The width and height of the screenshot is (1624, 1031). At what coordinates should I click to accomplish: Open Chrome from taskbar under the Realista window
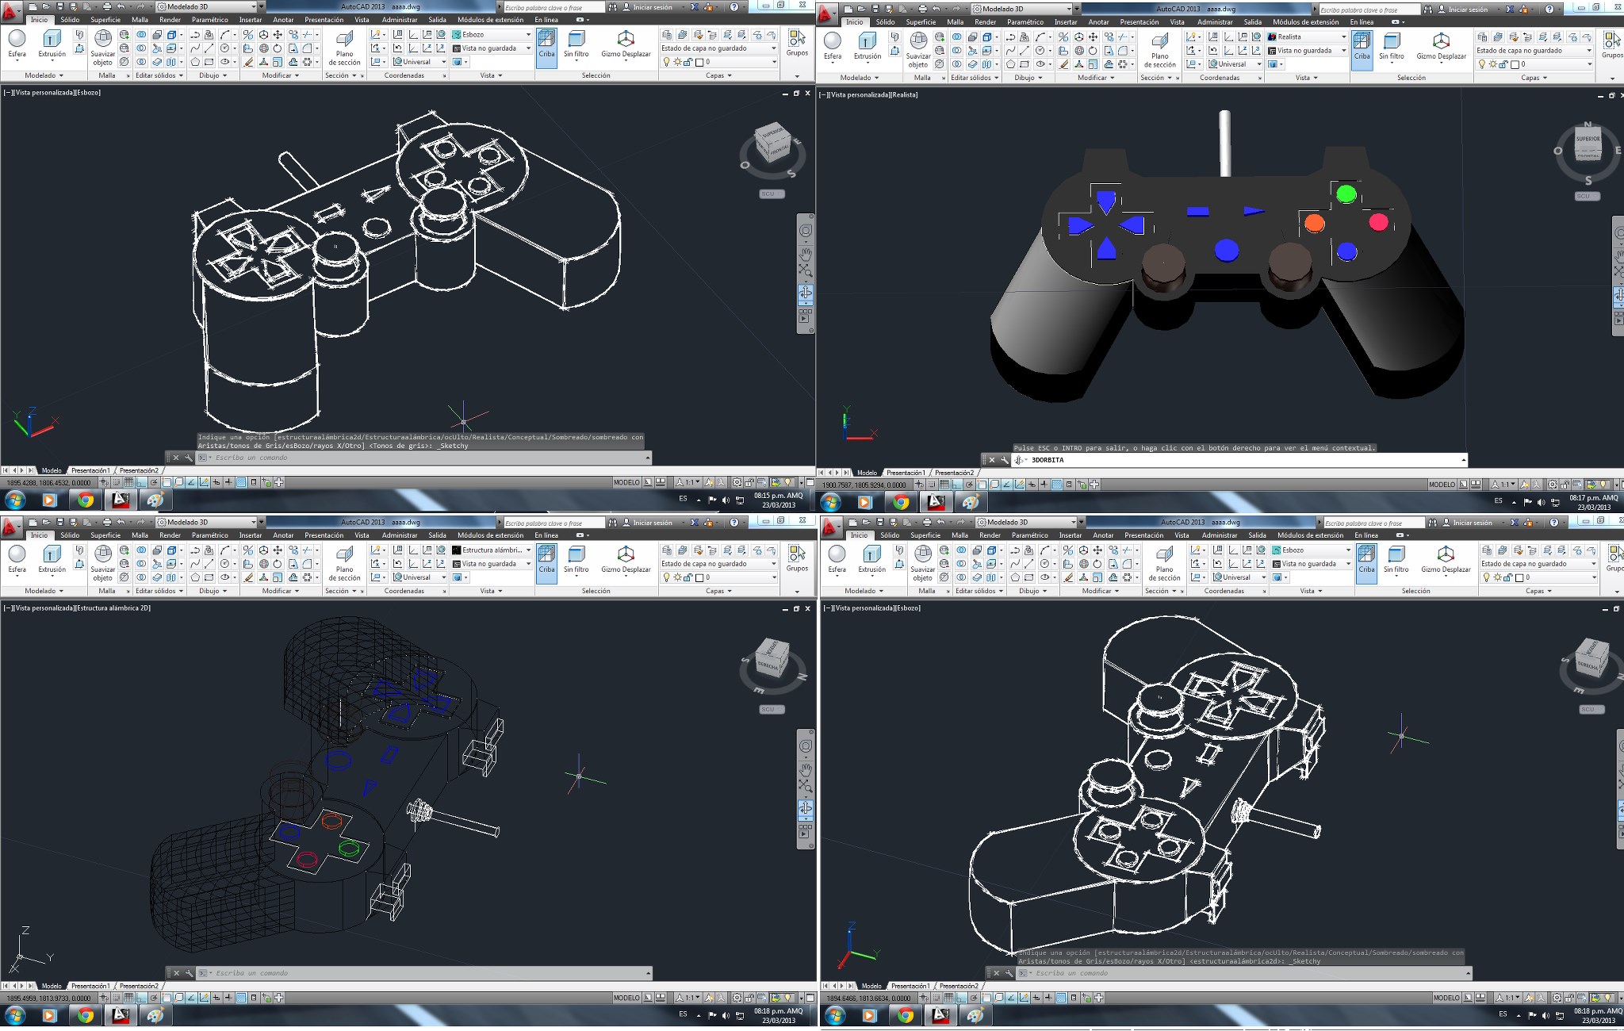(900, 502)
